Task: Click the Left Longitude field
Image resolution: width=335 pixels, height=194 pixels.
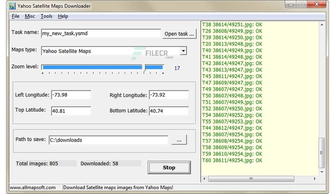Action: coord(71,95)
